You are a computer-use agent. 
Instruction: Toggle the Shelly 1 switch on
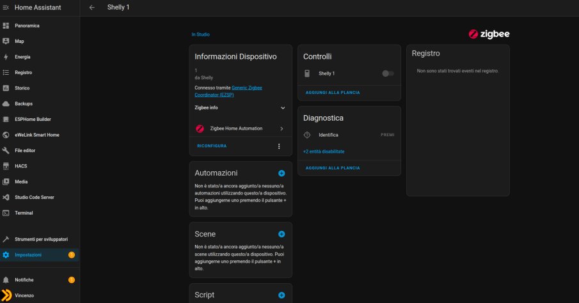point(388,74)
